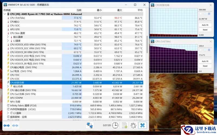Select the CPU Skin 温度 row
Image resolution: width=217 pixels, height=135 pixels.
tap(75, 33)
